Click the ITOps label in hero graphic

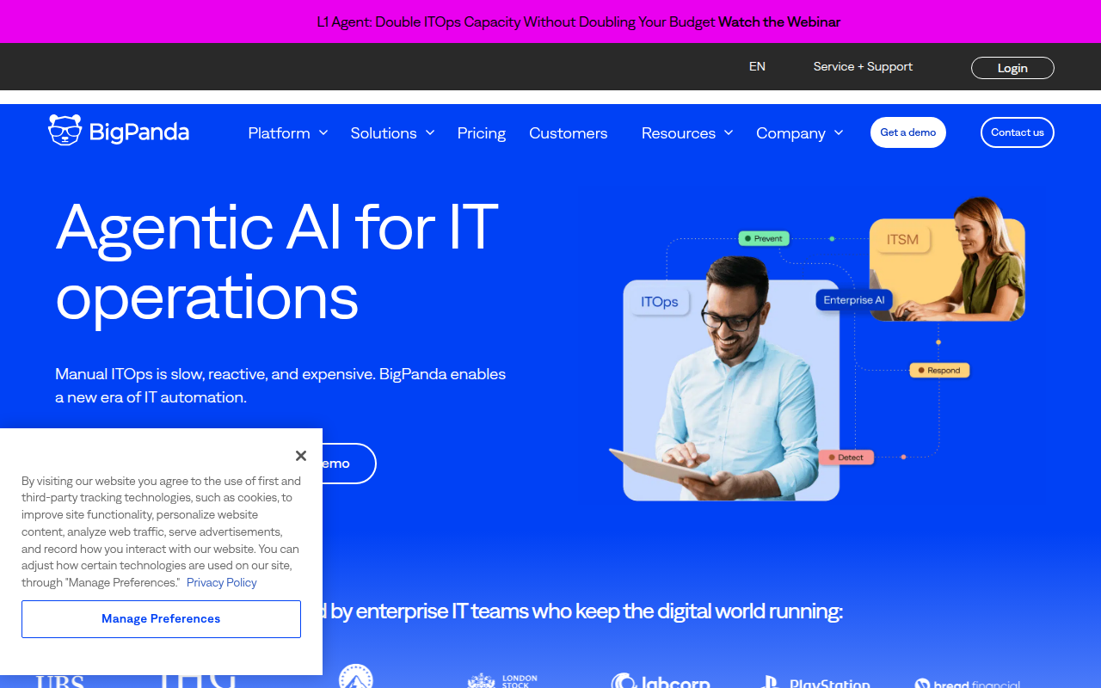(660, 302)
